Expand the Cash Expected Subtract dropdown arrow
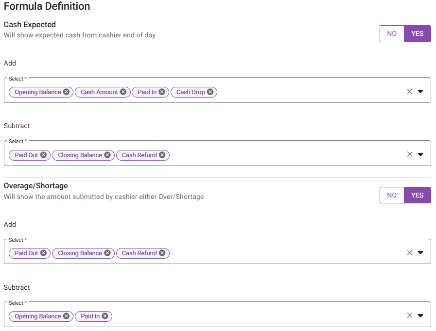Screen dimensions: 436x331 (420, 154)
